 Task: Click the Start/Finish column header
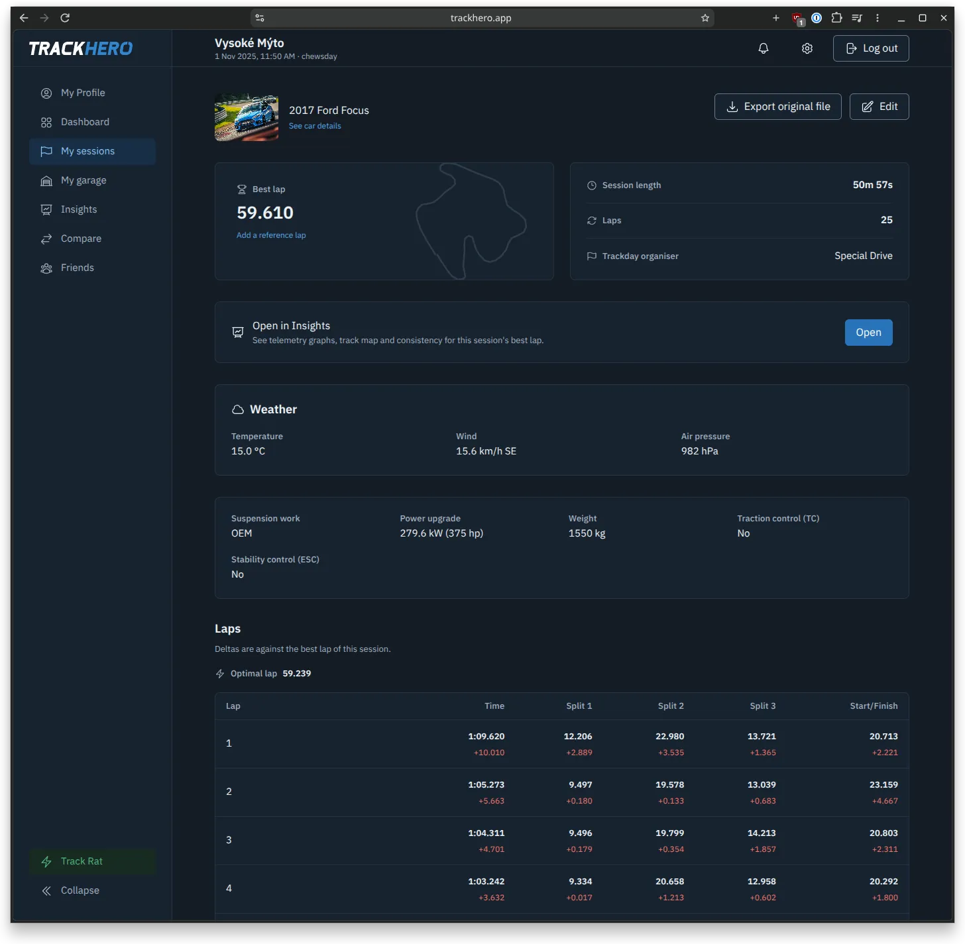coord(874,706)
